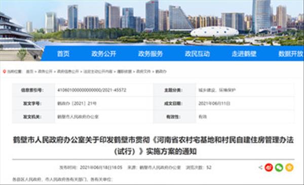
Task: Go to 鹤政办 in the breadcrumb
Action: pos(161,71)
